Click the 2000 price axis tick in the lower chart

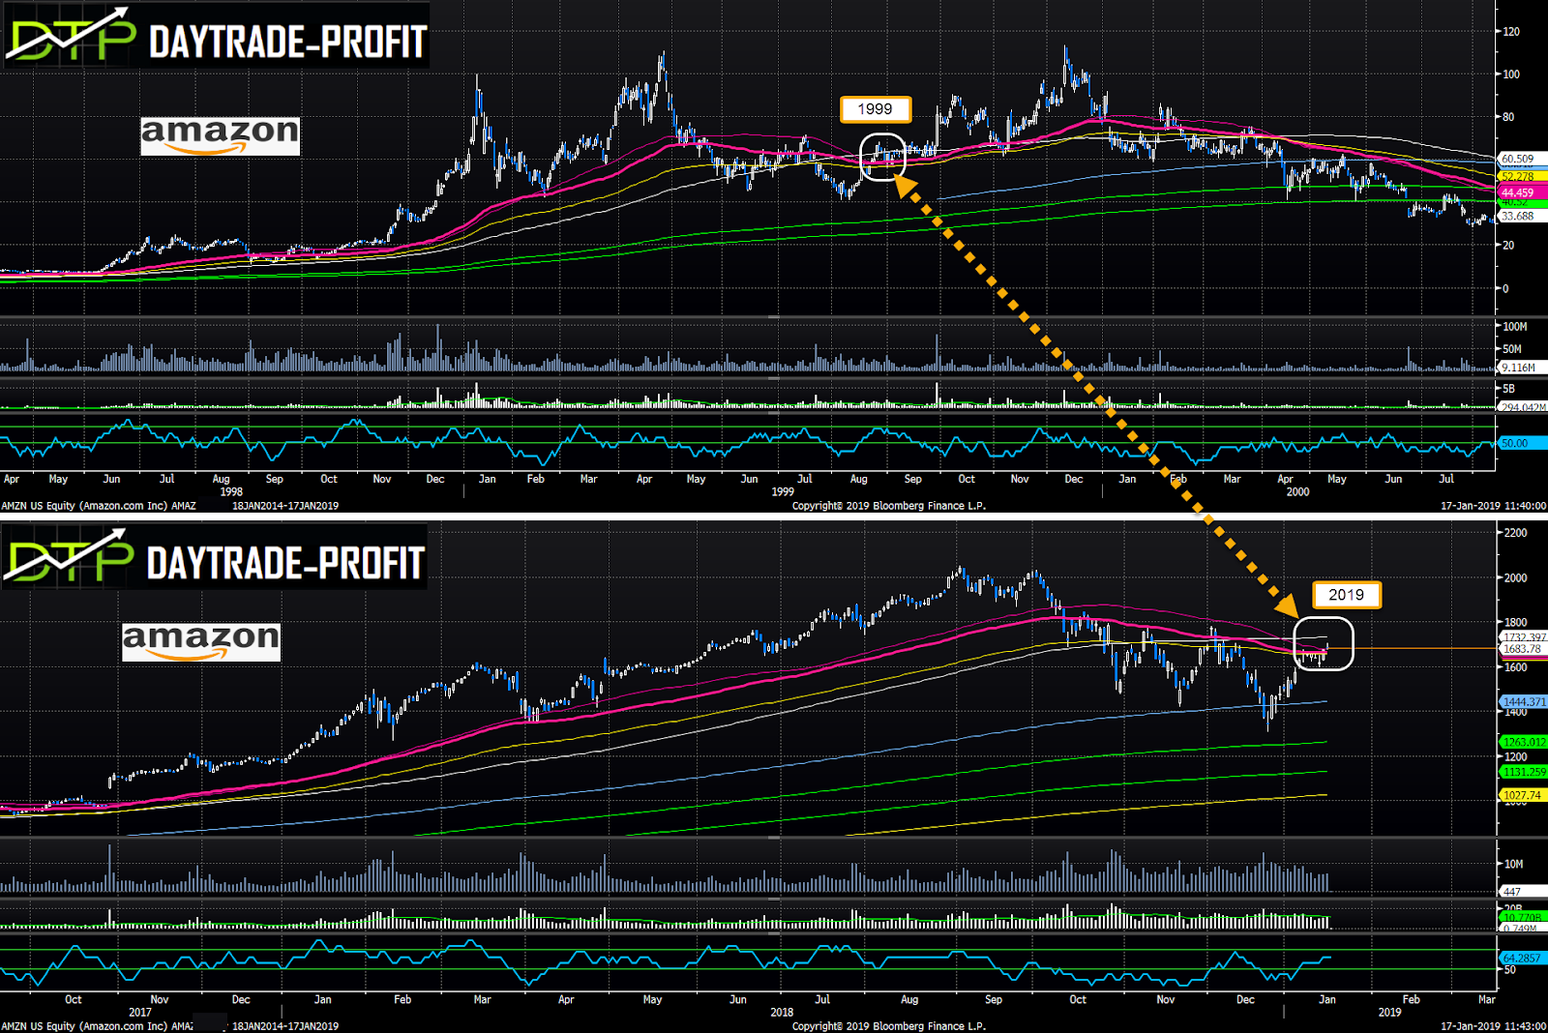coord(1516,578)
